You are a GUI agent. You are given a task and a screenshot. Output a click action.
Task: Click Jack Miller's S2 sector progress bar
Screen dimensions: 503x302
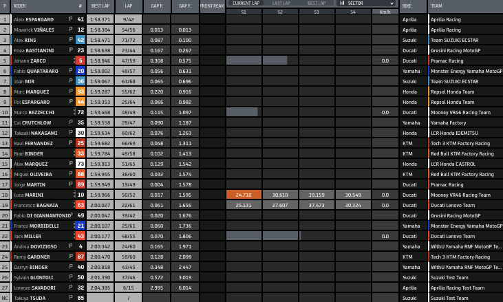[x=280, y=236]
